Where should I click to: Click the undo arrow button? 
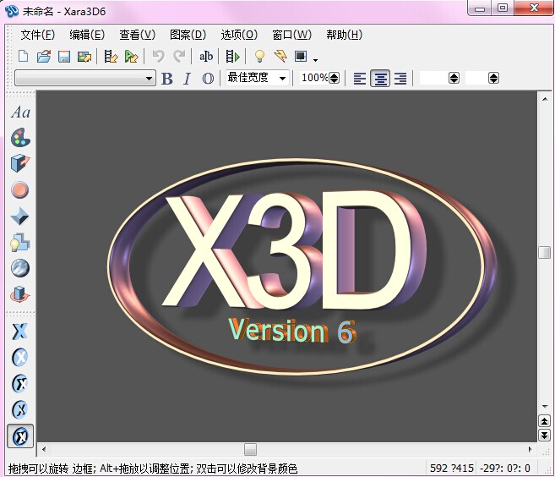pos(158,57)
